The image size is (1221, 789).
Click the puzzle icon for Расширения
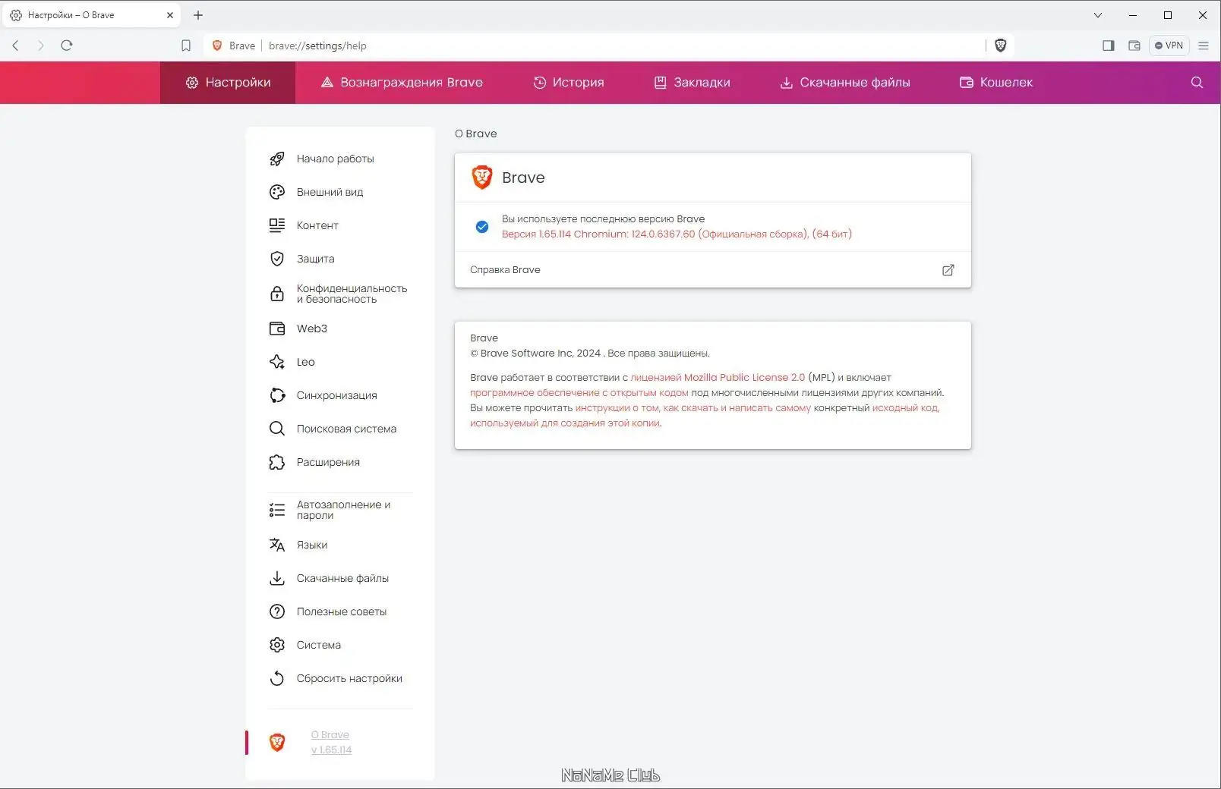tap(277, 462)
